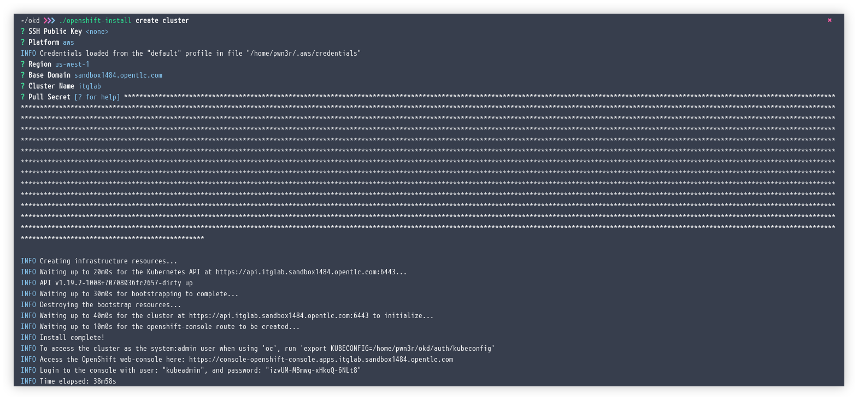Click the aws platform answer

[68, 43]
